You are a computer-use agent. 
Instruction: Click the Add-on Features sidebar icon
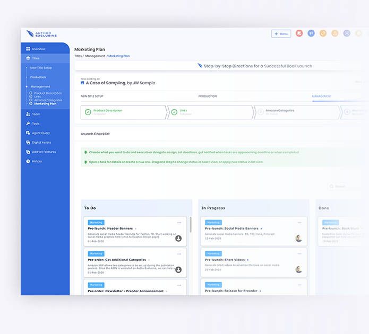[x=28, y=152]
